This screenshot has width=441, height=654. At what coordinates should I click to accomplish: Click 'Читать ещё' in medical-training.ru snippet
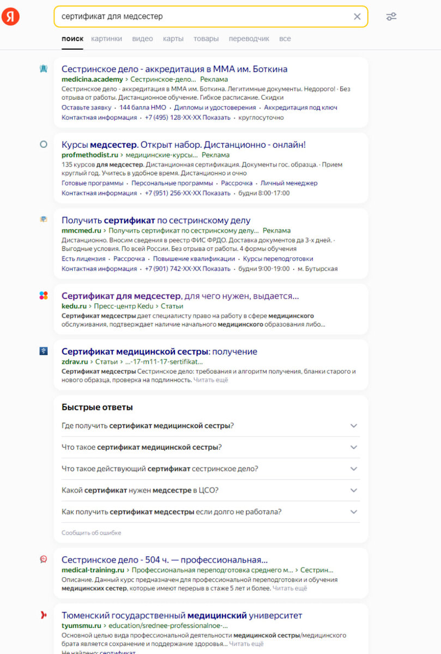point(289,588)
